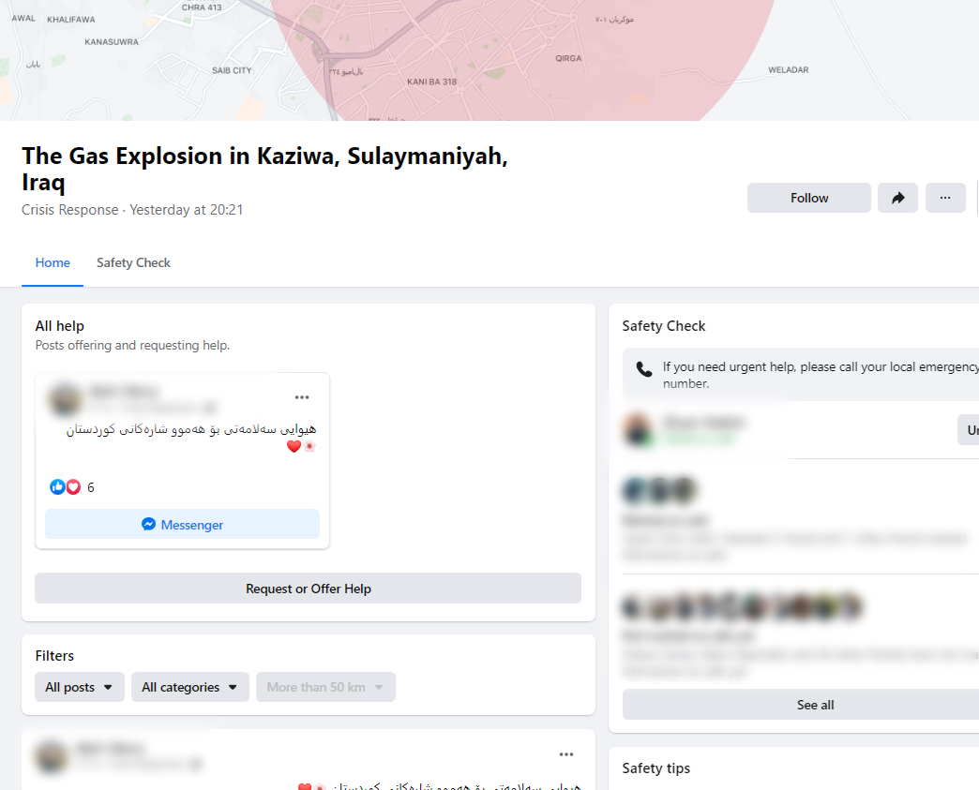Expand the All posts filter dropdown
Screen dimensions: 979x790
[80, 687]
